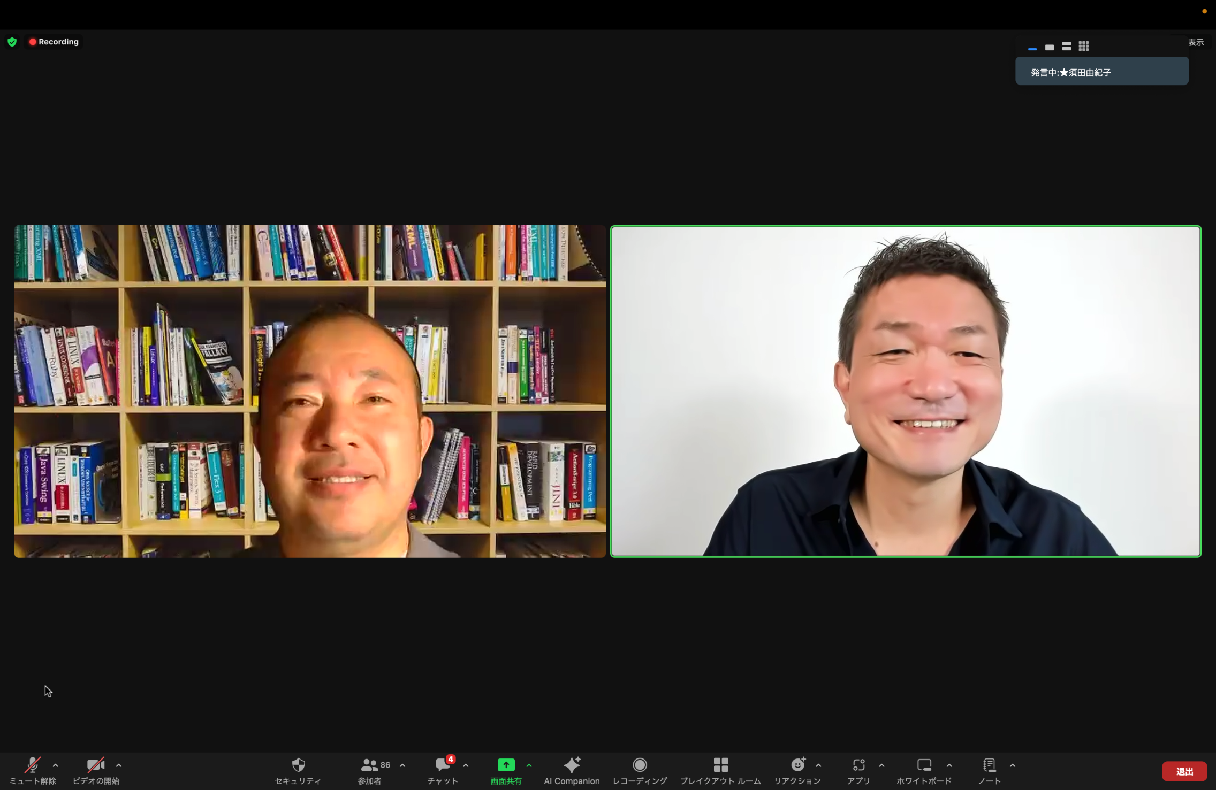Expand share options chevron beside 画面共有
1216x790 pixels.
[529, 765]
